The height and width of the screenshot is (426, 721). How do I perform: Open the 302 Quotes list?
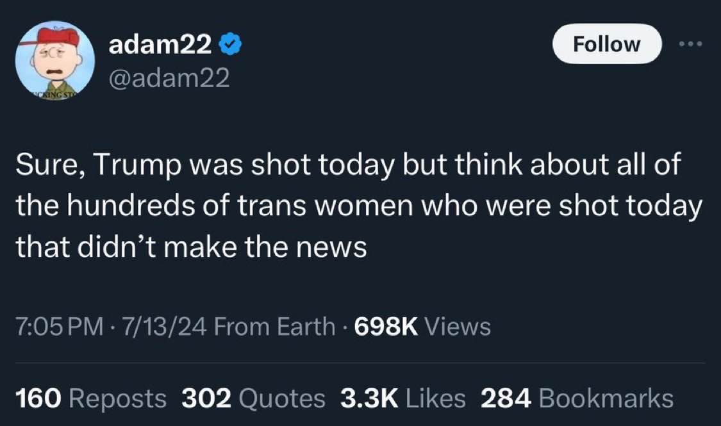[x=253, y=398]
